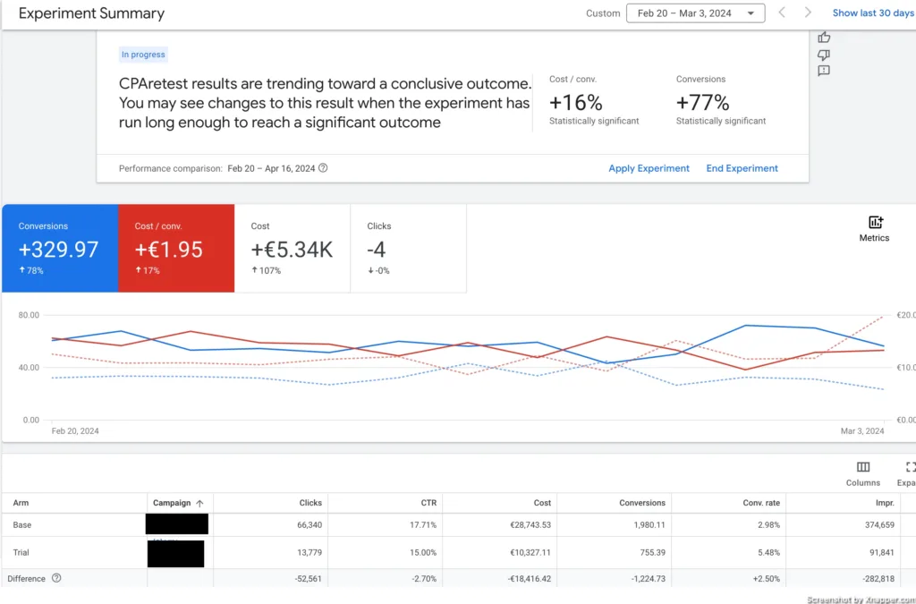Open help icon next to Performance comparison dates
The height and width of the screenshot is (604, 916).
point(323,168)
